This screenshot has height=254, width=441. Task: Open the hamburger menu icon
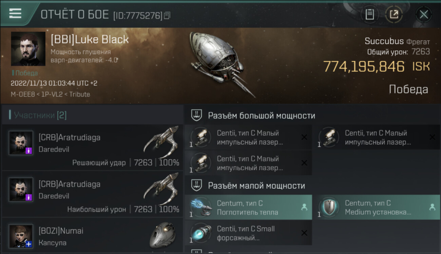click(x=15, y=14)
